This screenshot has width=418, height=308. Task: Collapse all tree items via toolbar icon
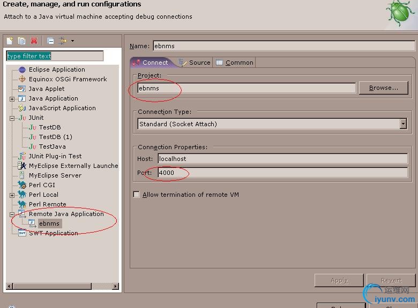[50, 41]
